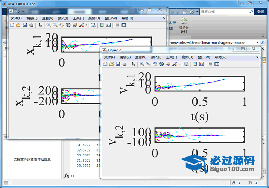The image size is (269, 188).
Task: Open brush color dropdown arrow in Figure 2
Action: point(179,64)
